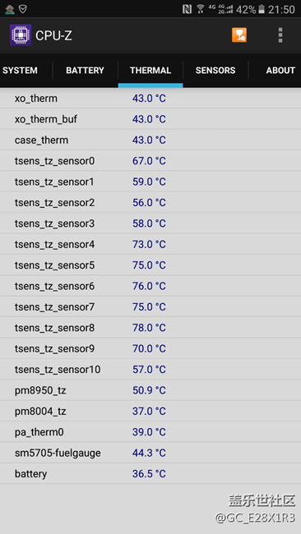Tap the NFC status bar icon
The width and height of the screenshot is (301, 534).
pyautogui.click(x=187, y=9)
